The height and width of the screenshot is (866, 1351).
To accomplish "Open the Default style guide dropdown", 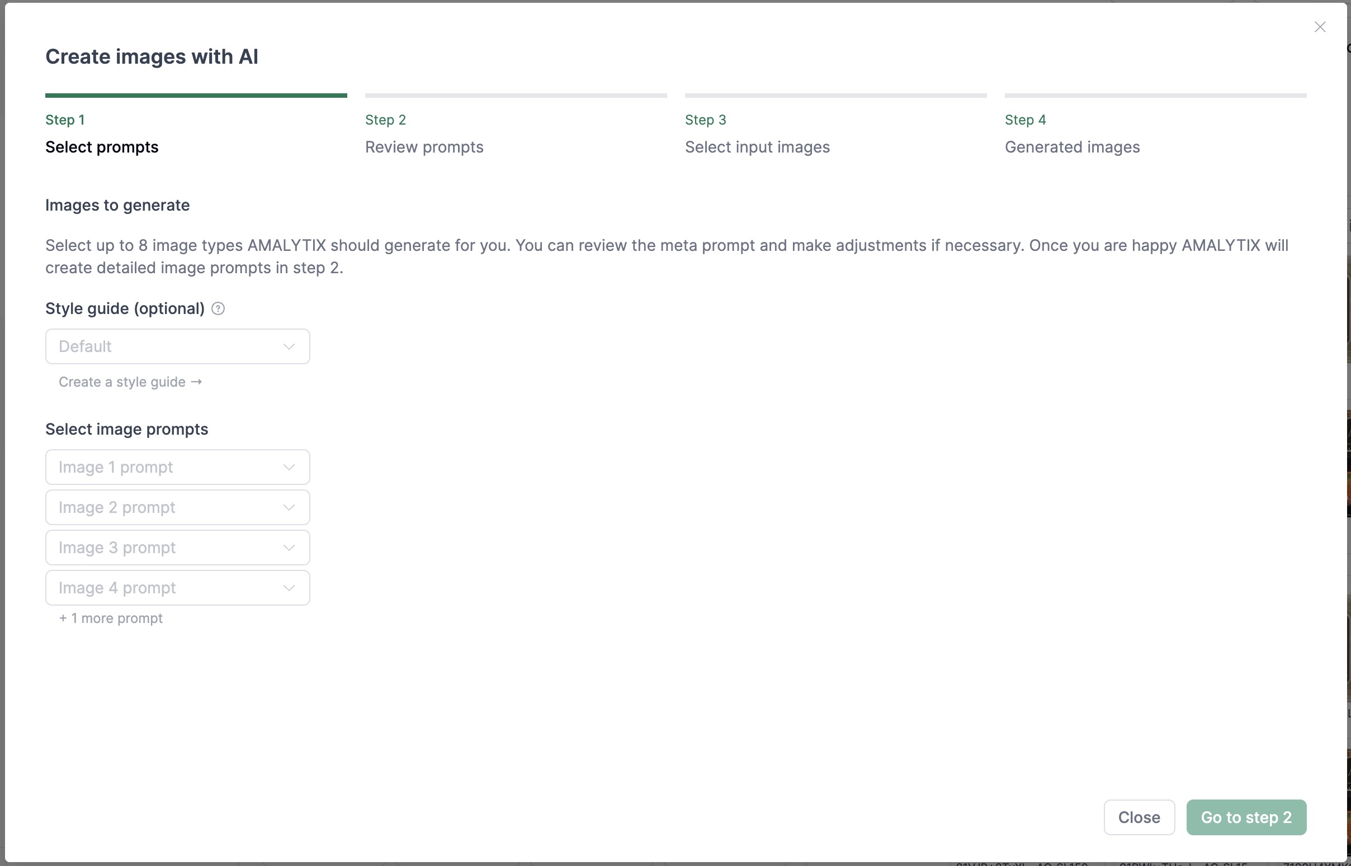I will pos(169,346).
